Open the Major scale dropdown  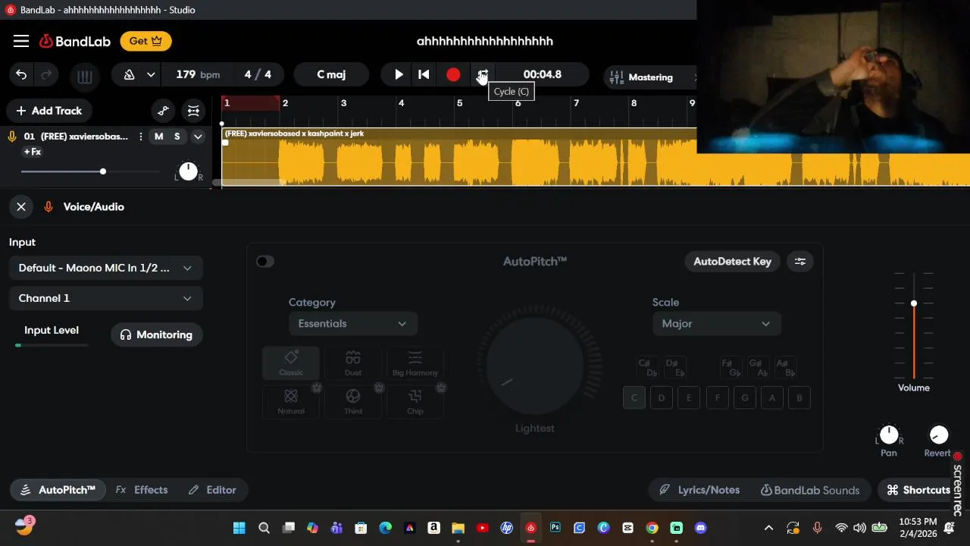(716, 324)
